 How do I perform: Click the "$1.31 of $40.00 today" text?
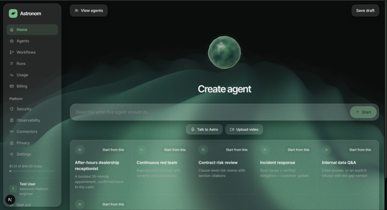coord(25,166)
